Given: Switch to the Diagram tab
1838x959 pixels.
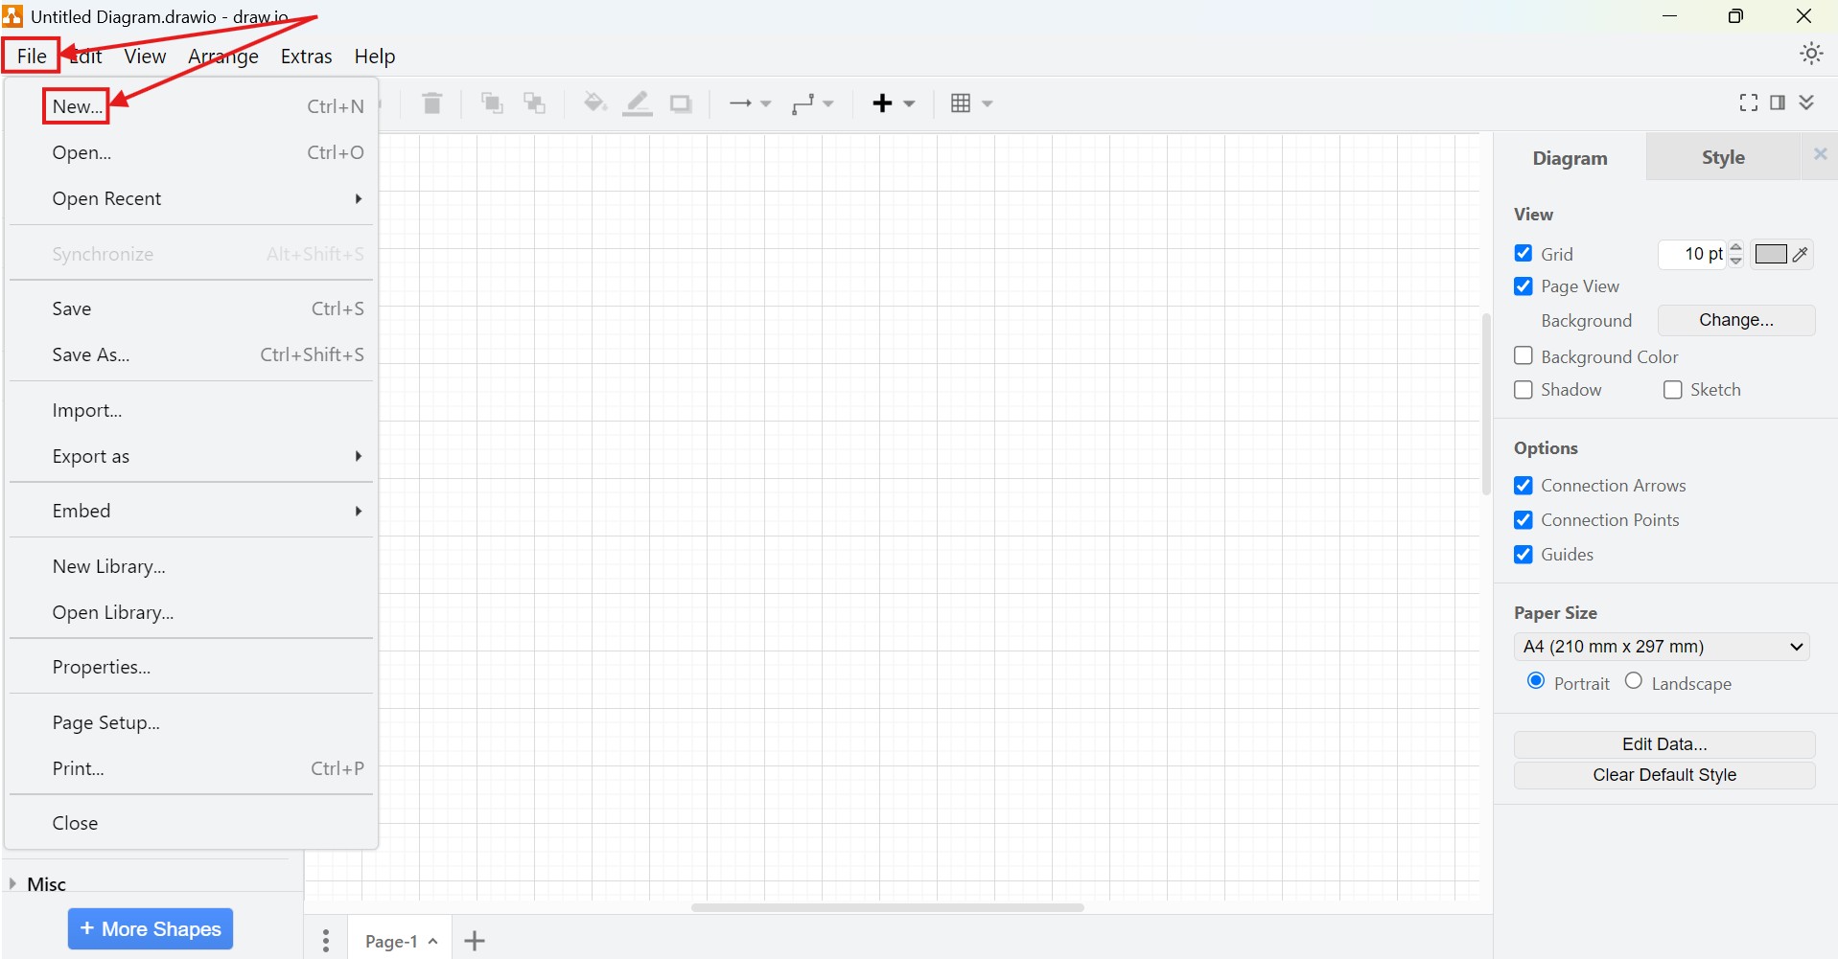Looking at the screenshot, I should tap(1570, 157).
